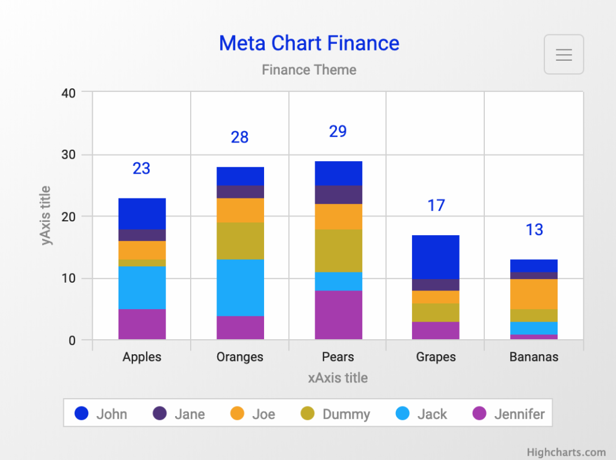
Task: Toggle Jane series via its purple legend dot
Action: 159,414
